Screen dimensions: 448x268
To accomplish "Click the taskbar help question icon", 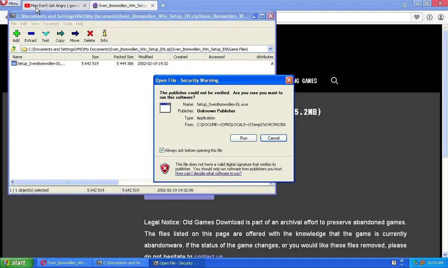I will (x=394, y=263).
